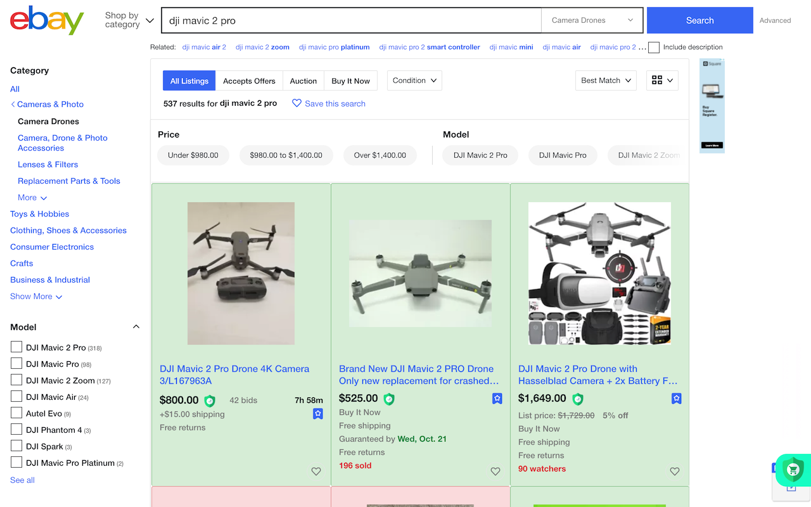Open the Condition filter dropdown
The image size is (811, 507).
pyautogui.click(x=414, y=80)
